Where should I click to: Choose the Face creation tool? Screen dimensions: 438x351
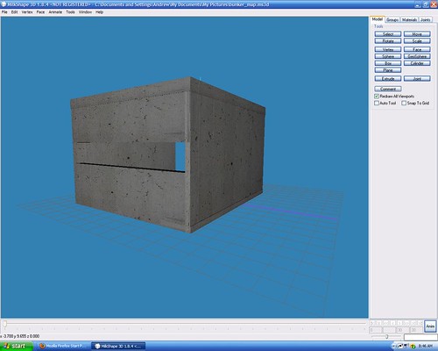coord(417,49)
